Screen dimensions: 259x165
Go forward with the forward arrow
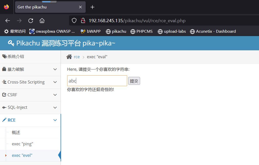pos(19,21)
